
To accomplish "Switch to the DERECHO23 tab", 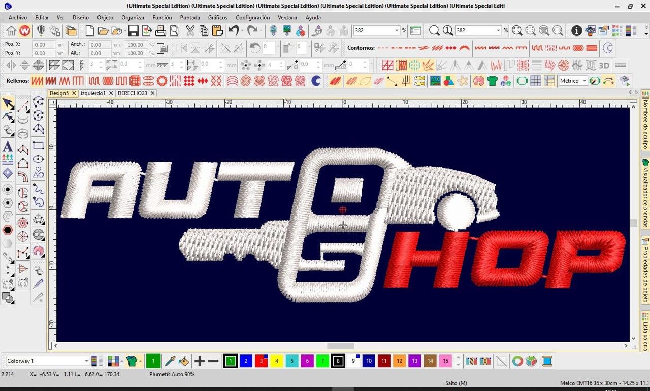I will click(132, 93).
